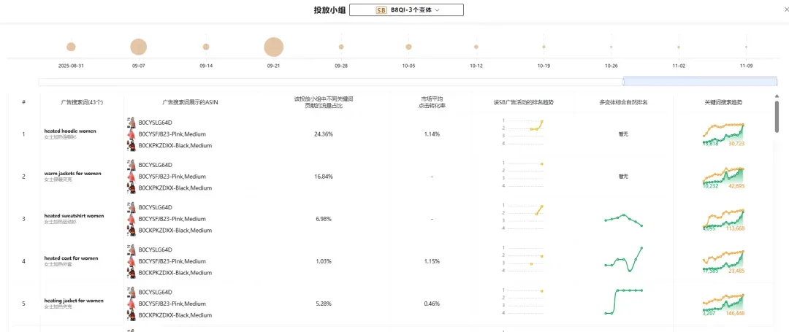
Task: Open B0CYSLG64D thumbnail in heated coat row
Action: tap(131, 250)
